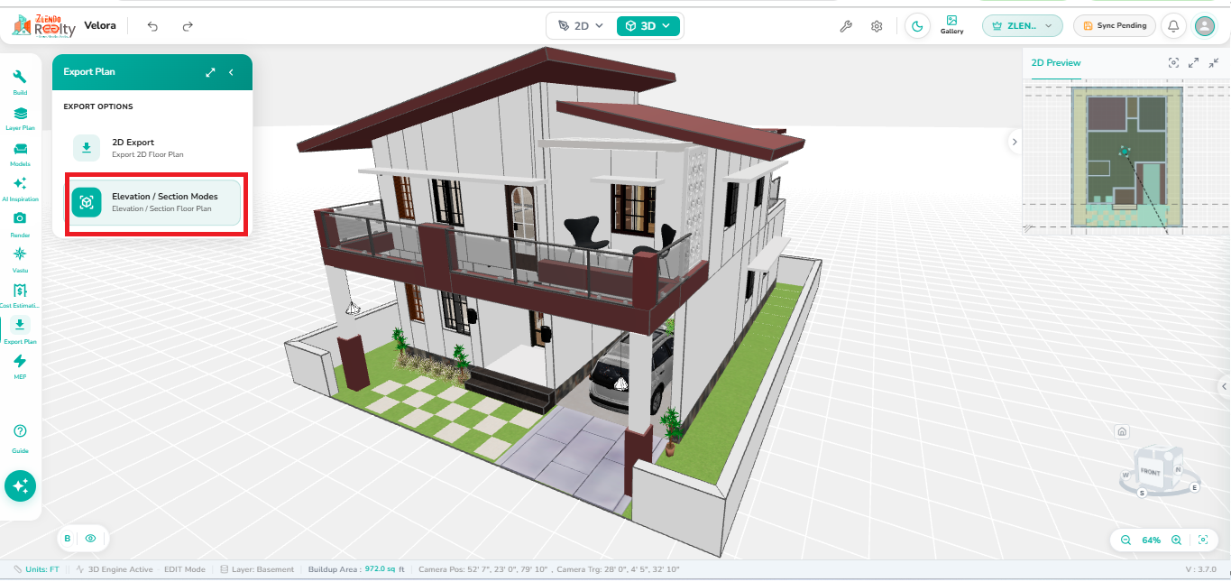Click the Zlendo Realty logo
1231x582 pixels.
pyautogui.click(x=43, y=25)
